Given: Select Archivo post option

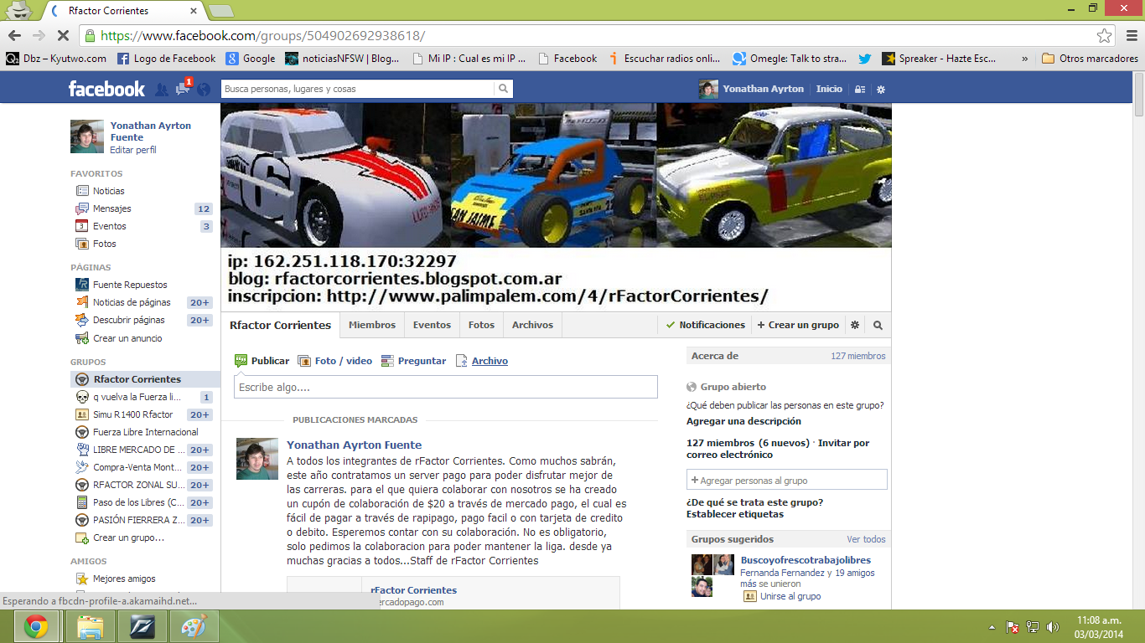Looking at the screenshot, I should 481,361.
